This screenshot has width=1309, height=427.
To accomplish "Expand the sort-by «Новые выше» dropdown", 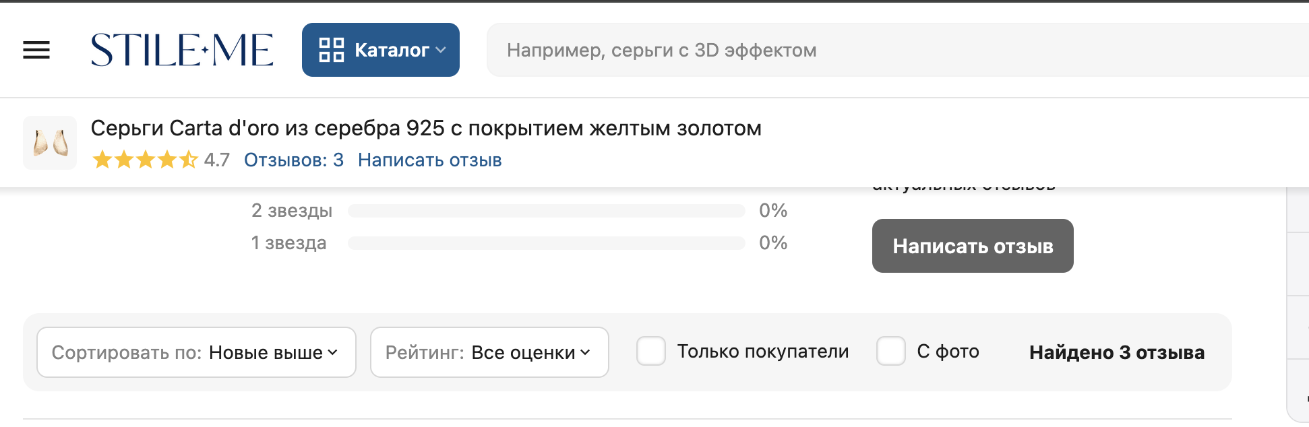I will point(196,352).
